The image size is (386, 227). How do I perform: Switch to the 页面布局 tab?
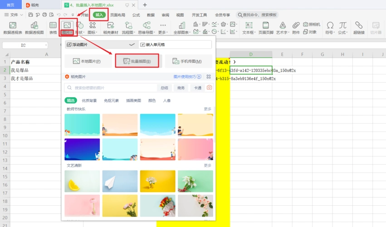[x=117, y=15]
